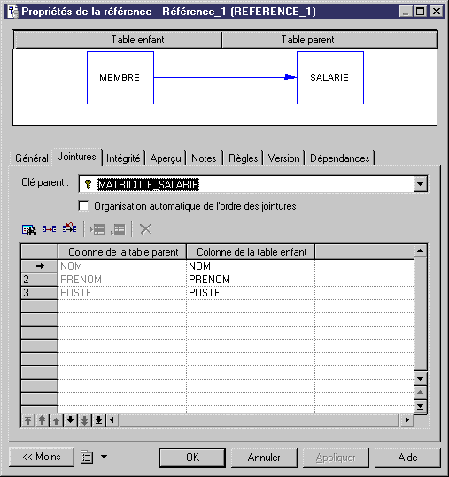
Task: Switch to the Intégrité tab
Action: pos(123,158)
